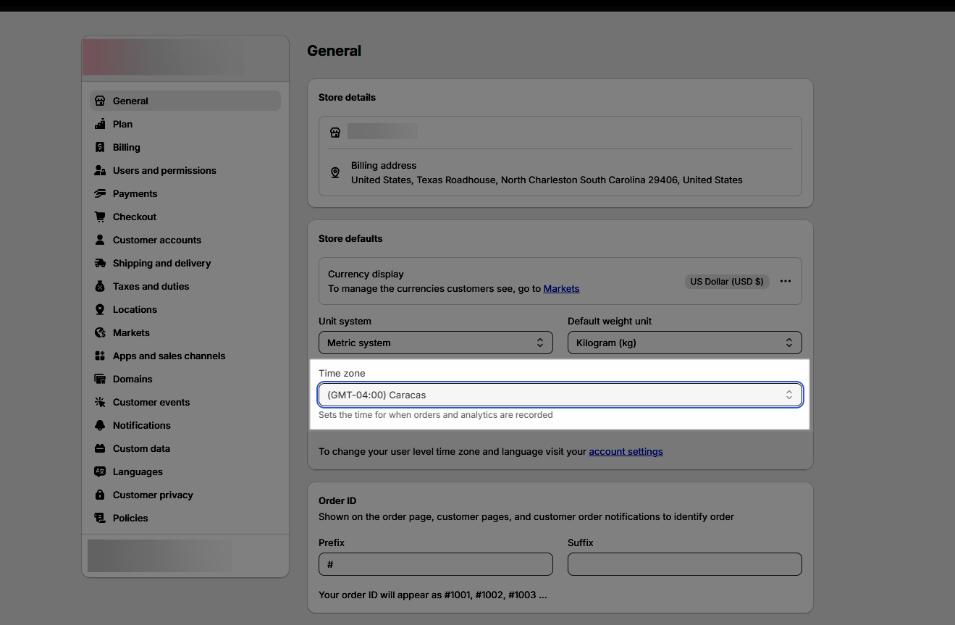Click the Order ID Prefix field
The height and width of the screenshot is (625, 955).
435,564
